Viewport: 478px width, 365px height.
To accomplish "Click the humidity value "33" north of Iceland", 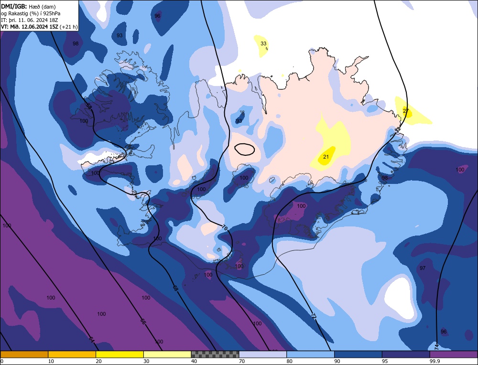I will pos(263,43).
